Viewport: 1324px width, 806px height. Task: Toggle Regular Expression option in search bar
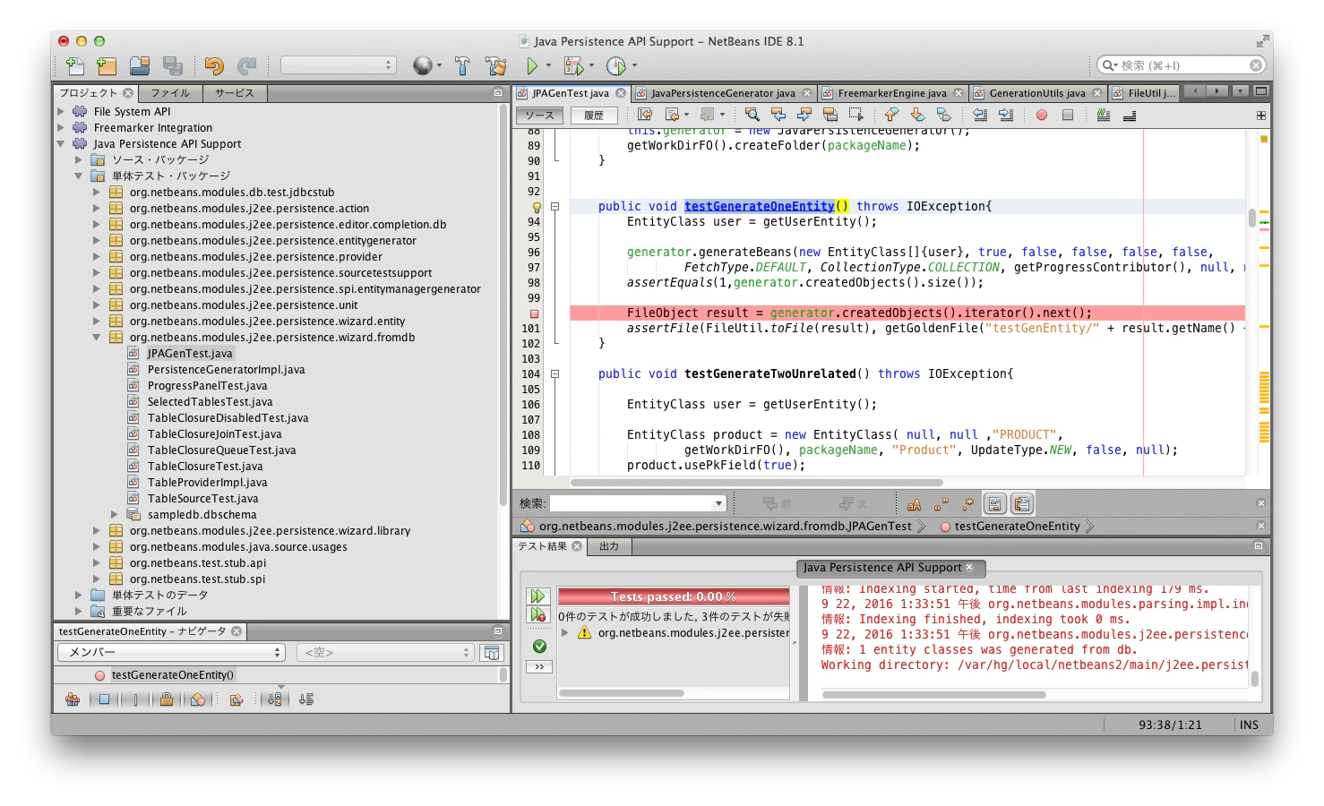pos(967,504)
